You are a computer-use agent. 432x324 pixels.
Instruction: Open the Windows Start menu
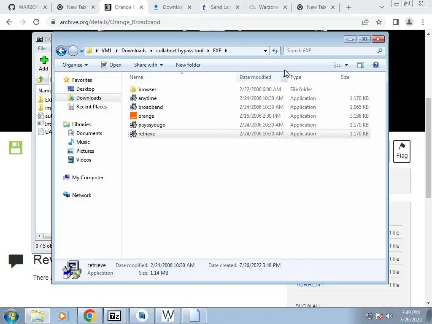click(x=11, y=316)
